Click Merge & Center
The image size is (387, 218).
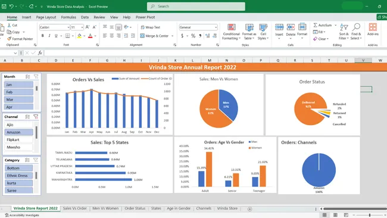(x=154, y=36)
